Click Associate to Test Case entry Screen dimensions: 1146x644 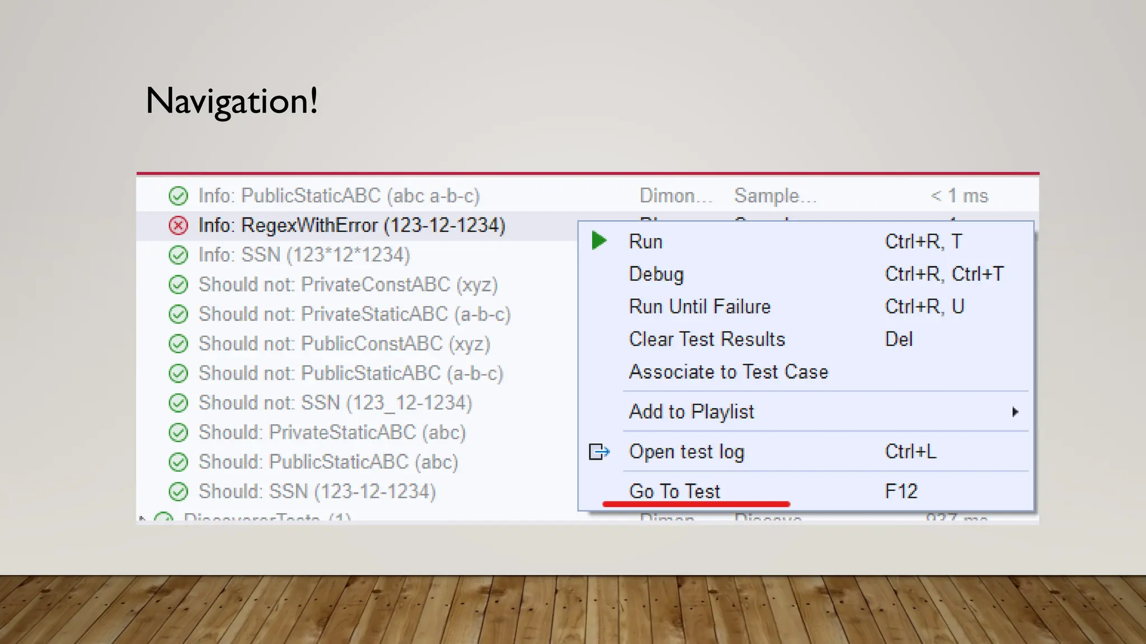pyautogui.click(x=728, y=372)
